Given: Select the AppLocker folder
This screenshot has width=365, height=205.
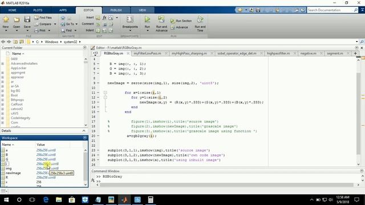Looking at the screenshot, I should pyautogui.click(x=19, y=68).
